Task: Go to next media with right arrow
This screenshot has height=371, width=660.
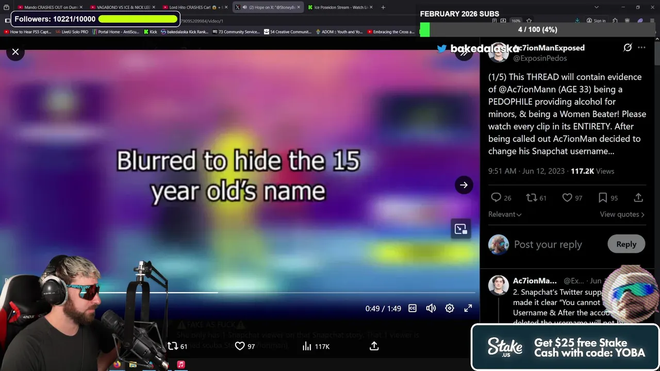Action: [464, 185]
